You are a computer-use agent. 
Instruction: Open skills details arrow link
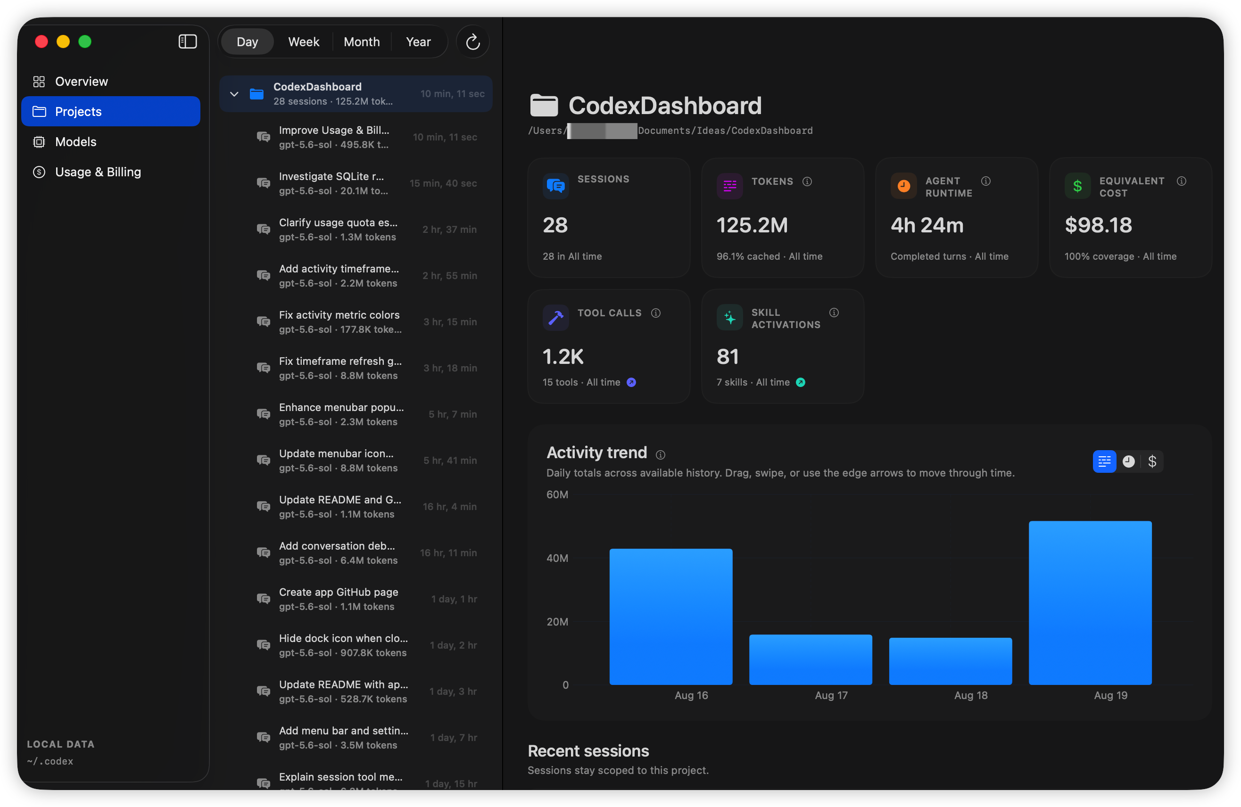coord(801,383)
